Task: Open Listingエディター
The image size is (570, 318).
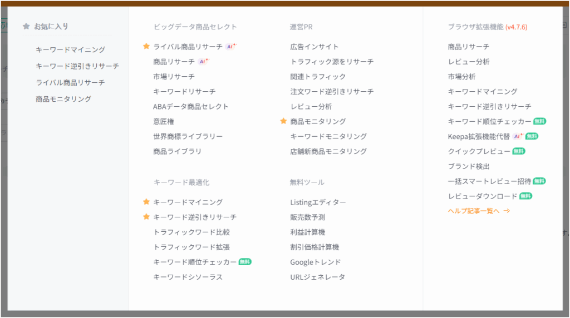Action: tap(318, 202)
